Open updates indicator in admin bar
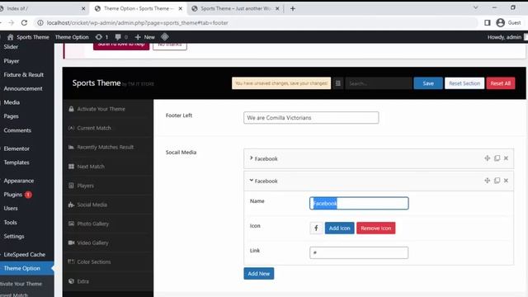528x297 pixels. pos(101,37)
